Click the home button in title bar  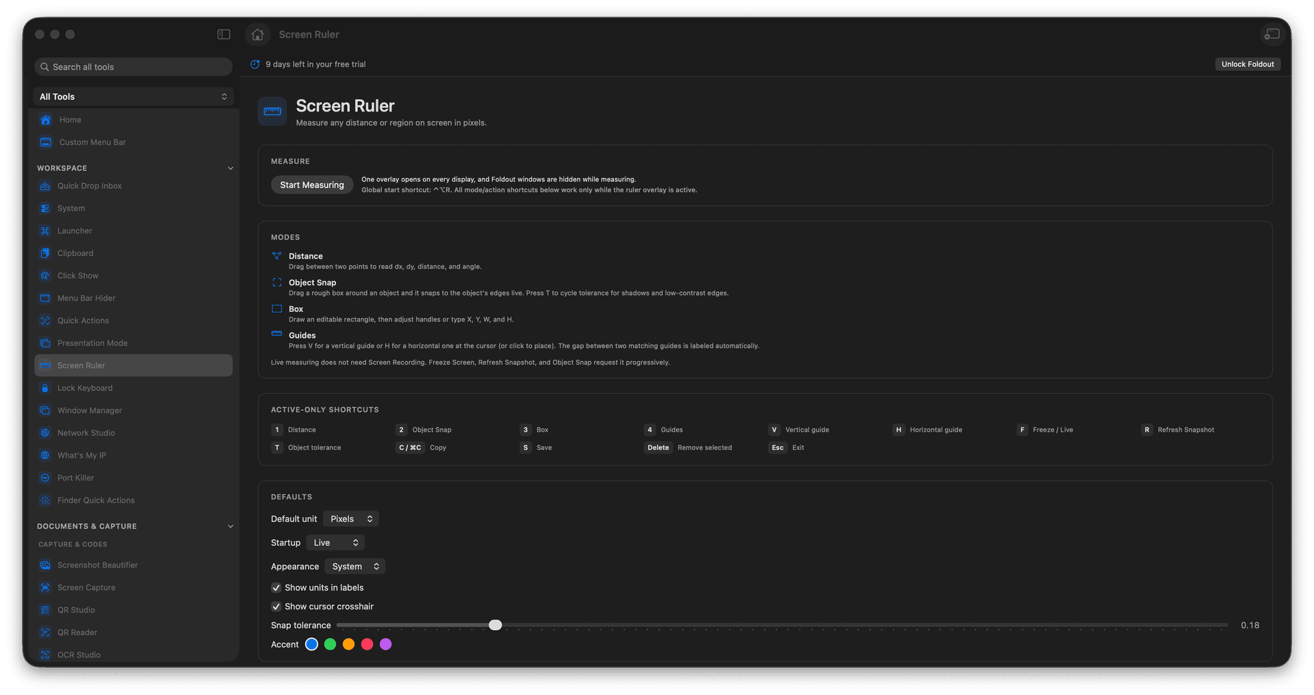[x=257, y=34]
